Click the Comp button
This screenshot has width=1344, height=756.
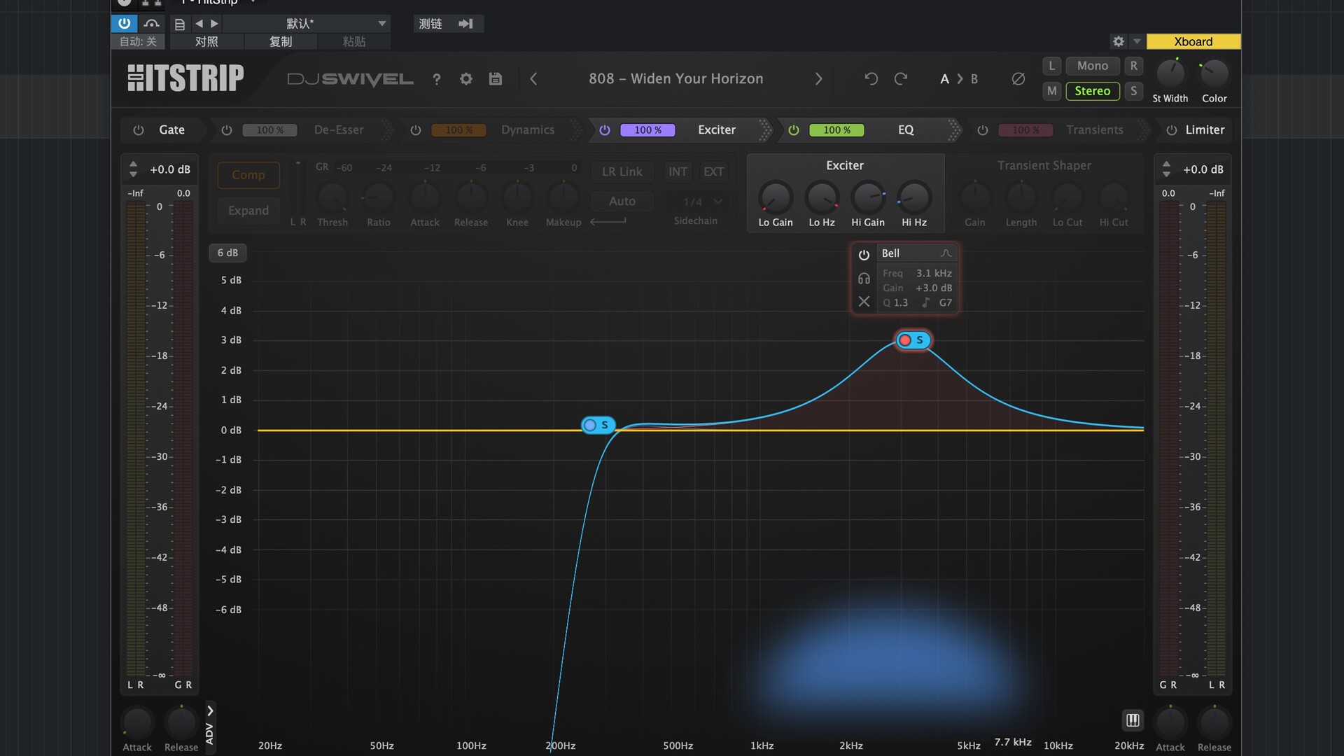pyautogui.click(x=248, y=175)
